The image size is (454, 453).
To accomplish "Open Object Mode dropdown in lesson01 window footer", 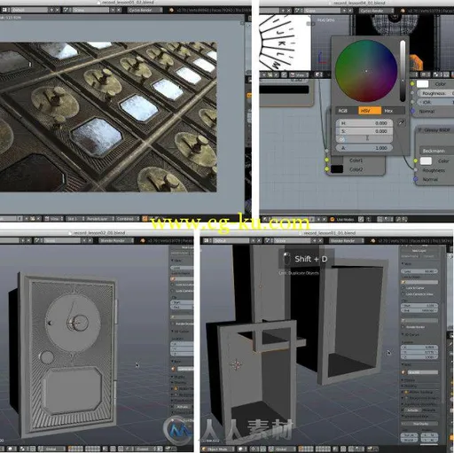I will click(218, 449).
